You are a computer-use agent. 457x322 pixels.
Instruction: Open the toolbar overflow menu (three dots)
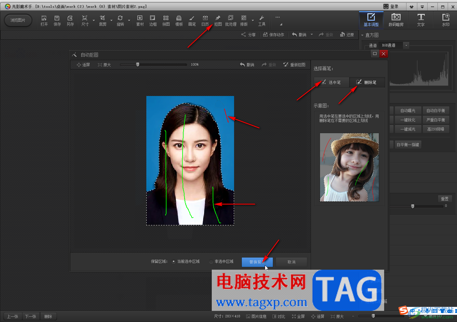pos(277,17)
